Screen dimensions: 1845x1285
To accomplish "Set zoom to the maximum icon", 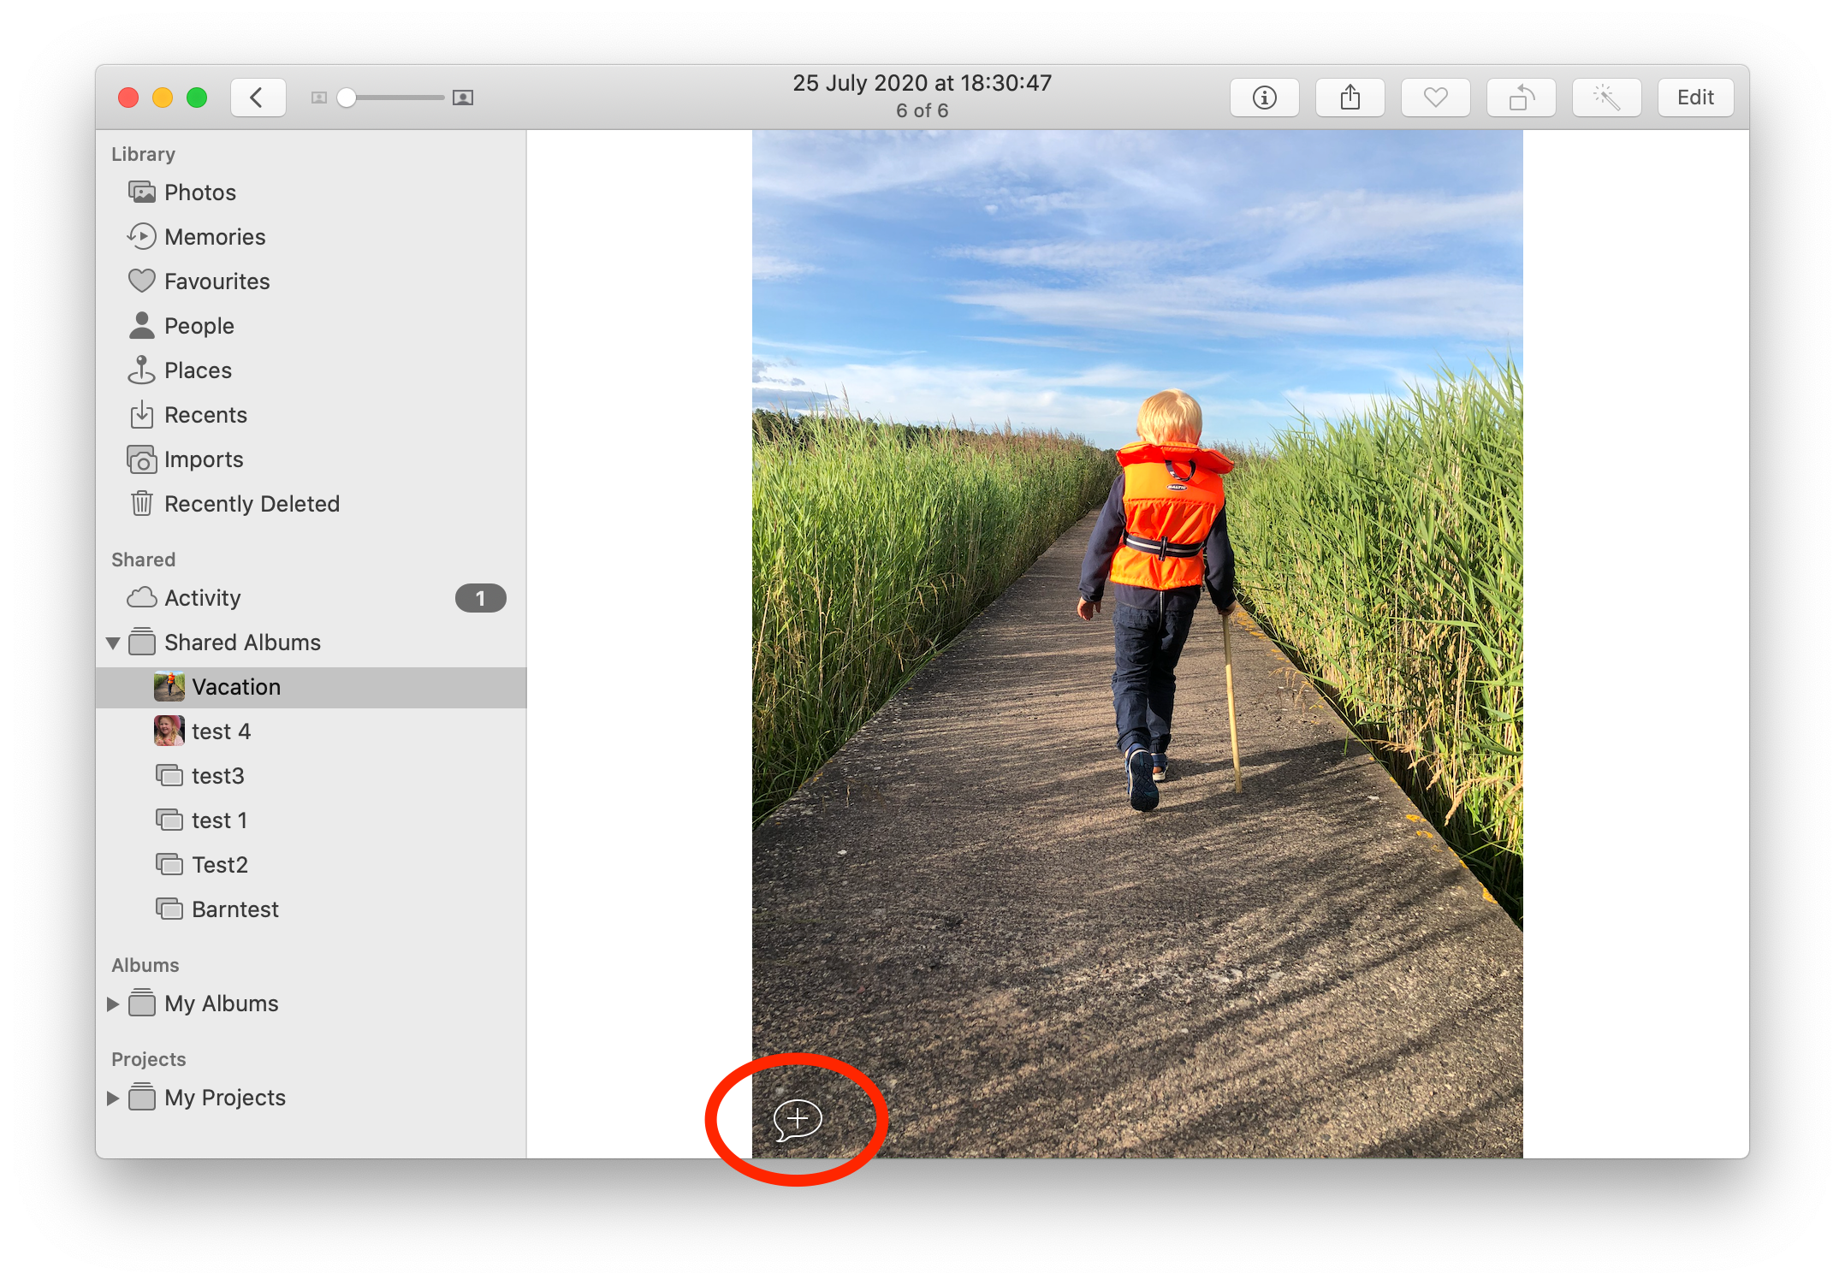I will point(463,98).
